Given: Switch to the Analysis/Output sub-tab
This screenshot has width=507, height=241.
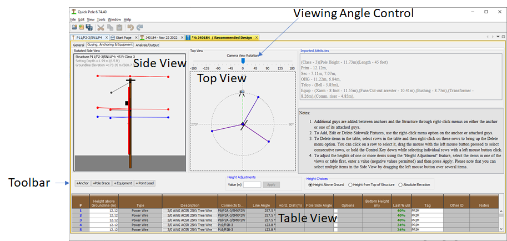Looking at the screenshot, I should pos(147,46).
